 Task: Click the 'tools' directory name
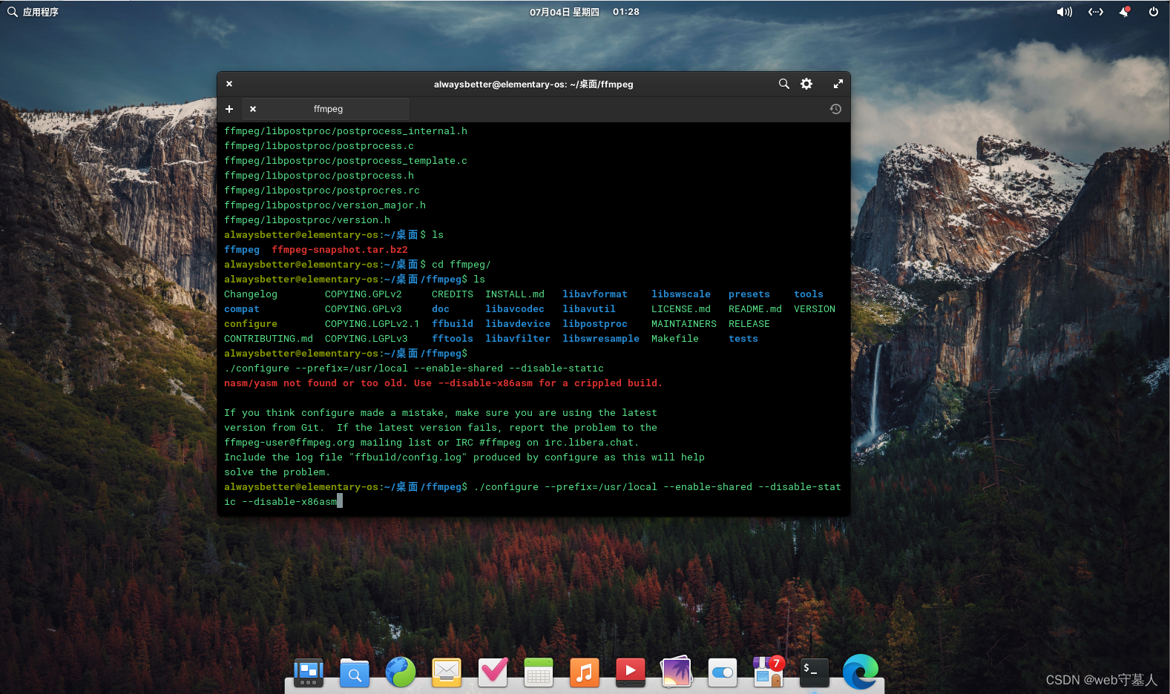click(x=809, y=294)
